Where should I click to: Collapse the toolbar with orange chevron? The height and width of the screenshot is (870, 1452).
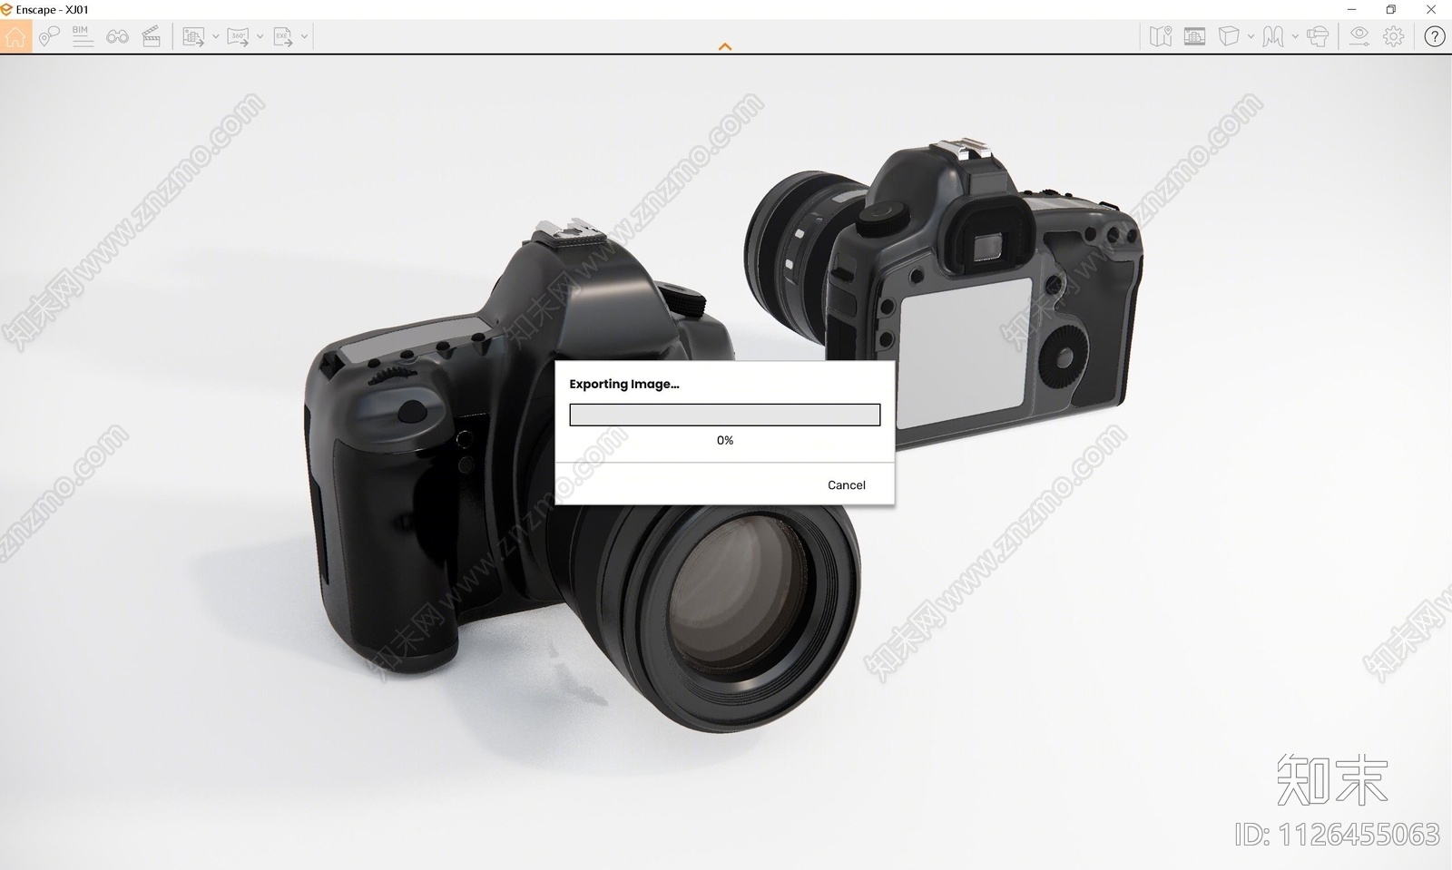725,47
